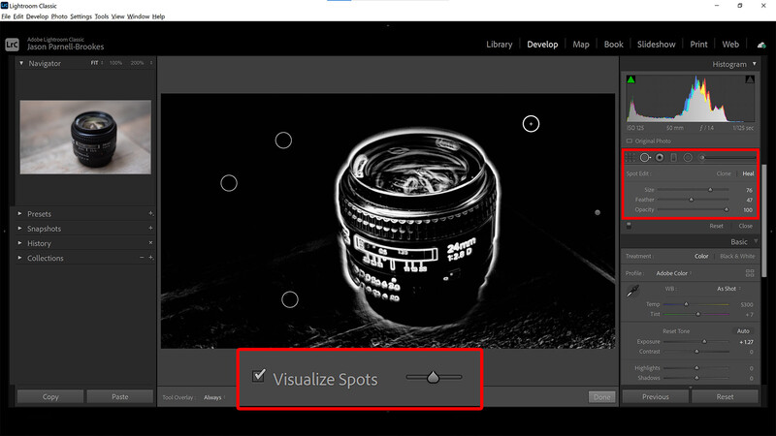Click the Done button
The image size is (776, 436).
pyautogui.click(x=601, y=397)
